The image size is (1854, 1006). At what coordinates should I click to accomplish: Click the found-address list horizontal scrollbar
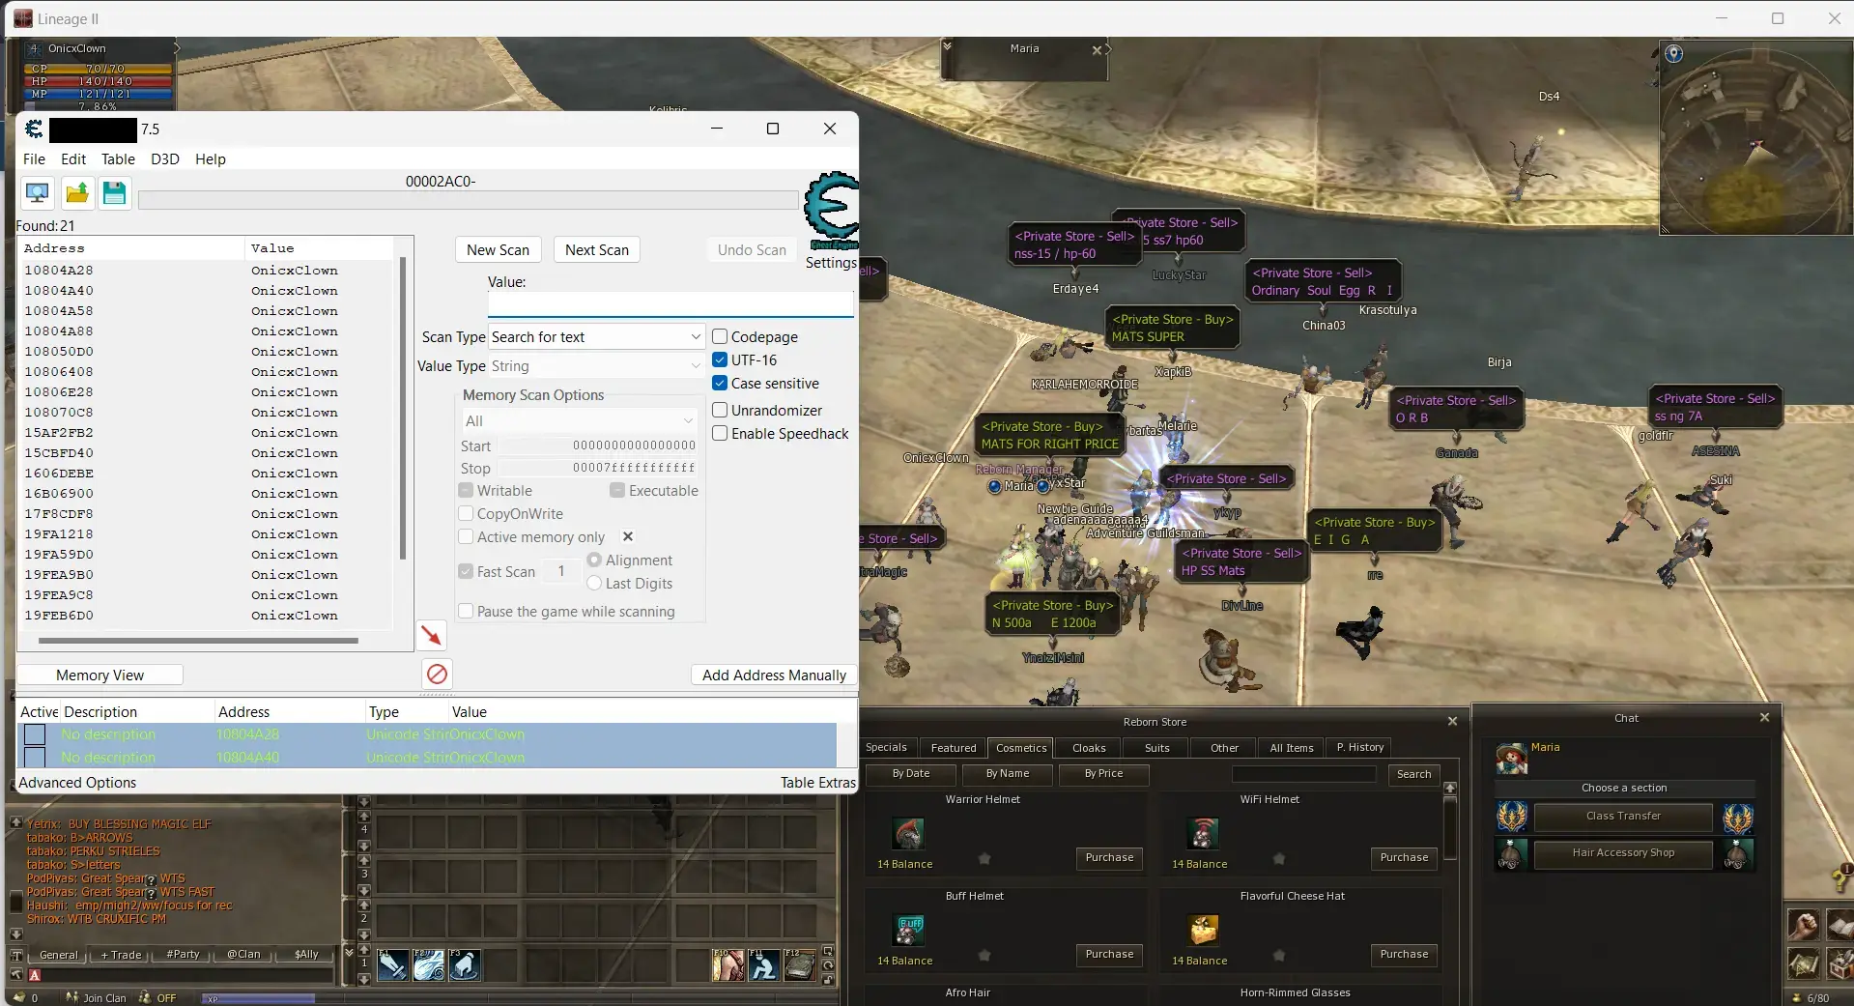(x=198, y=640)
